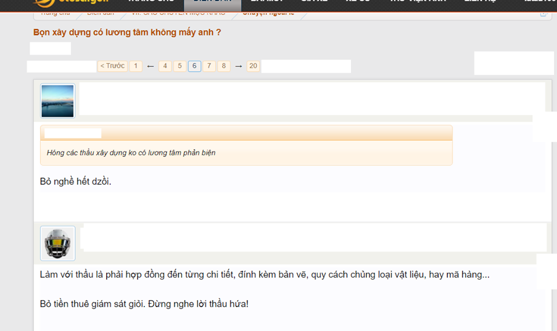Click the icon at right of breadcrumb bar
The height and width of the screenshot is (331, 557).
[x=544, y=13]
